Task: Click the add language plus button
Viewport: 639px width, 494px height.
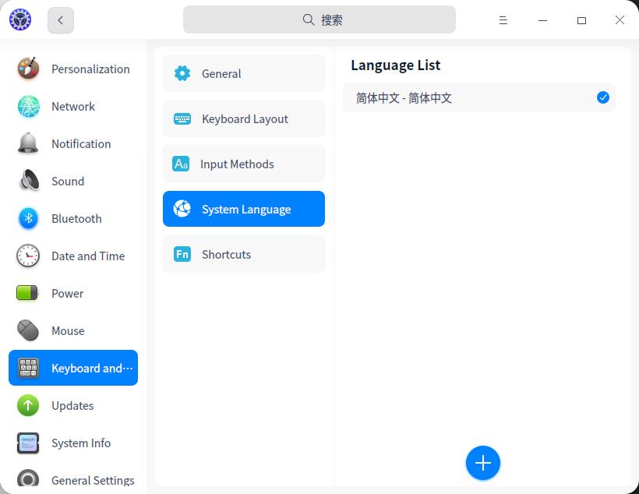Action: [483, 462]
